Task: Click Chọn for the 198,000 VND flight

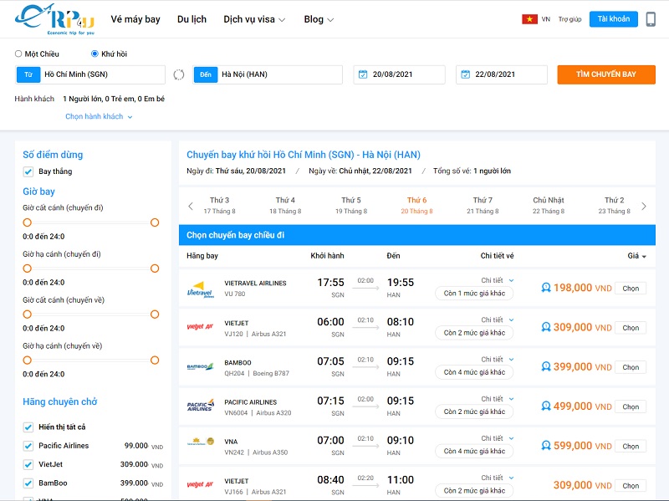Action: (x=631, y=289)
